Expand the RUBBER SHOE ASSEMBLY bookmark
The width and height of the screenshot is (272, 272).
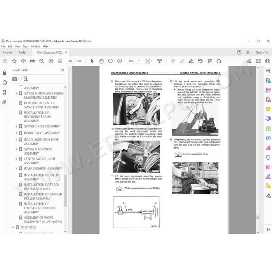pos(16,133)
